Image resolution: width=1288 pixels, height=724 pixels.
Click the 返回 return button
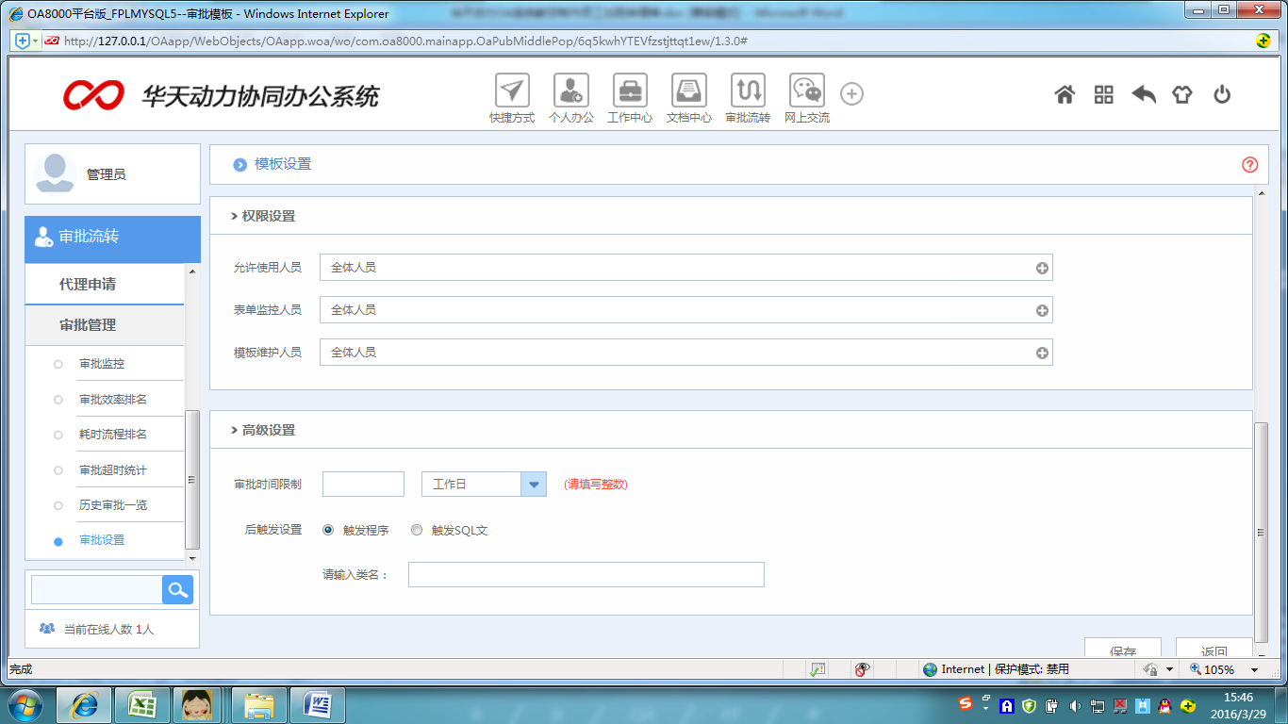point(1214,651)
